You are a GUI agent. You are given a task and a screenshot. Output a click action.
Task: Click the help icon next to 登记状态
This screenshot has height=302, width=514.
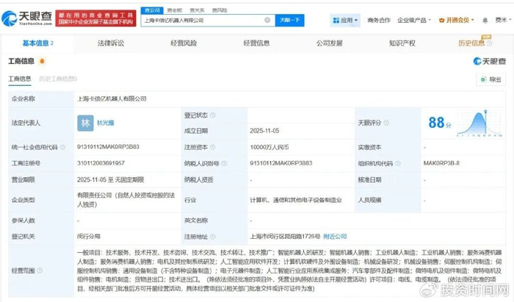point(213,115)
